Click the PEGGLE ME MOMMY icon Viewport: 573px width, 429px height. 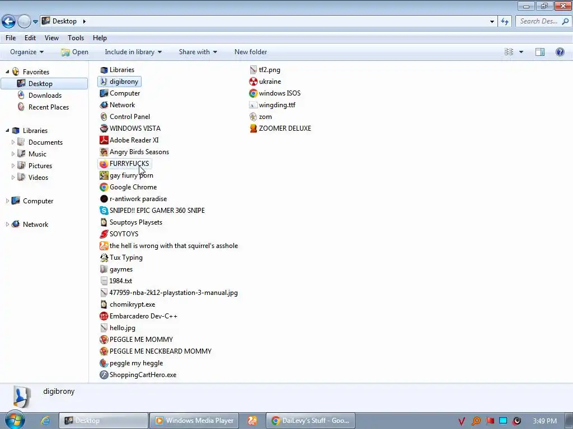coord(104,340)
